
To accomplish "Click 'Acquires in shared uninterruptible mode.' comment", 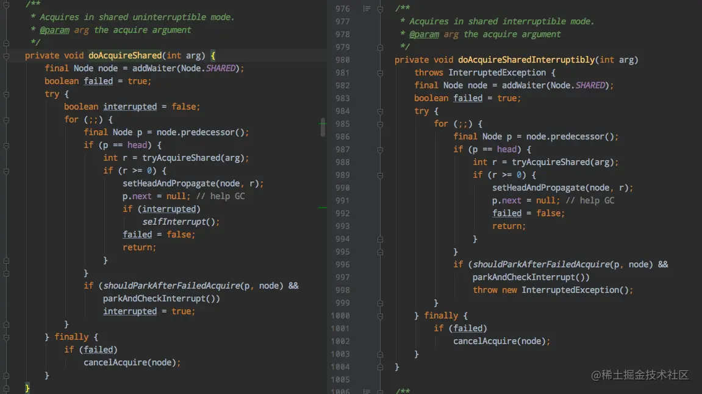I will [x=137, y=17].
